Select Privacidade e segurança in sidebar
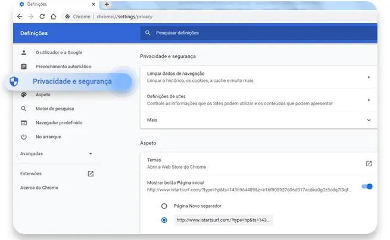The width and height of the screenshot is (390, 240). tap(73, 81)
